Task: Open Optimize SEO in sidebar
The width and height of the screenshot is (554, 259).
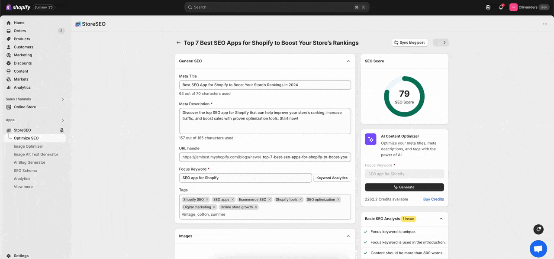Action: pos(35,138)
